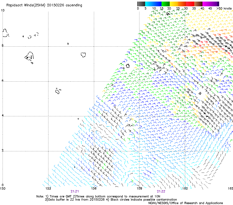
Task: Click the NOAA/NESDIS credit line
Action: (185, 203)
